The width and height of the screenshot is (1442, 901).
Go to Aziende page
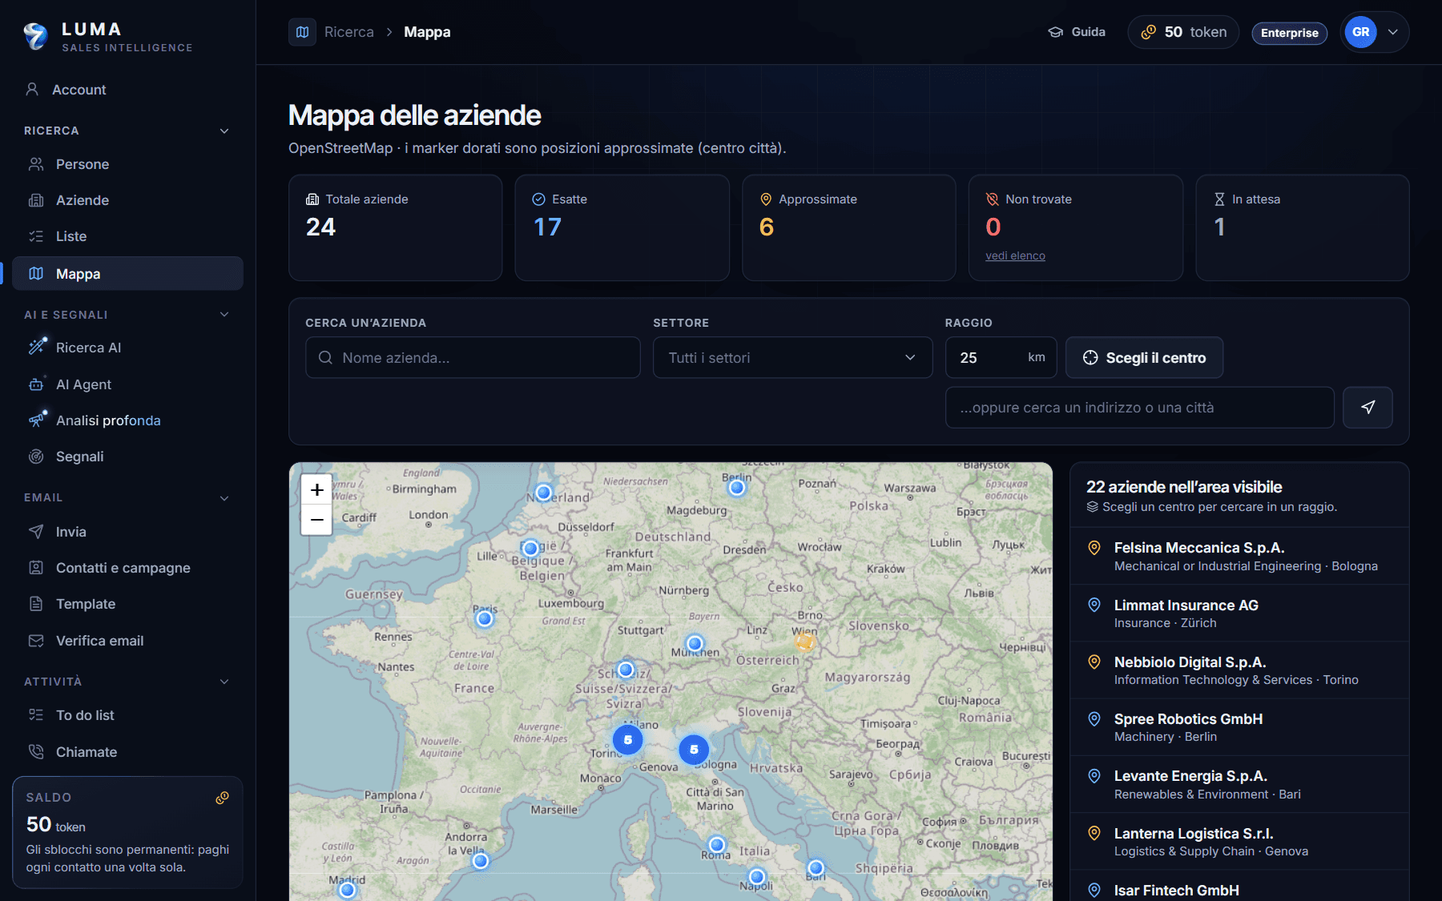pos(127,200)
